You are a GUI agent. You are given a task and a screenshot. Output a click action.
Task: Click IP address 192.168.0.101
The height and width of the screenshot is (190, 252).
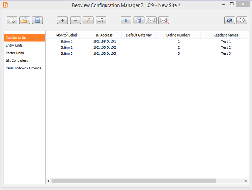[x=105, y=42]
